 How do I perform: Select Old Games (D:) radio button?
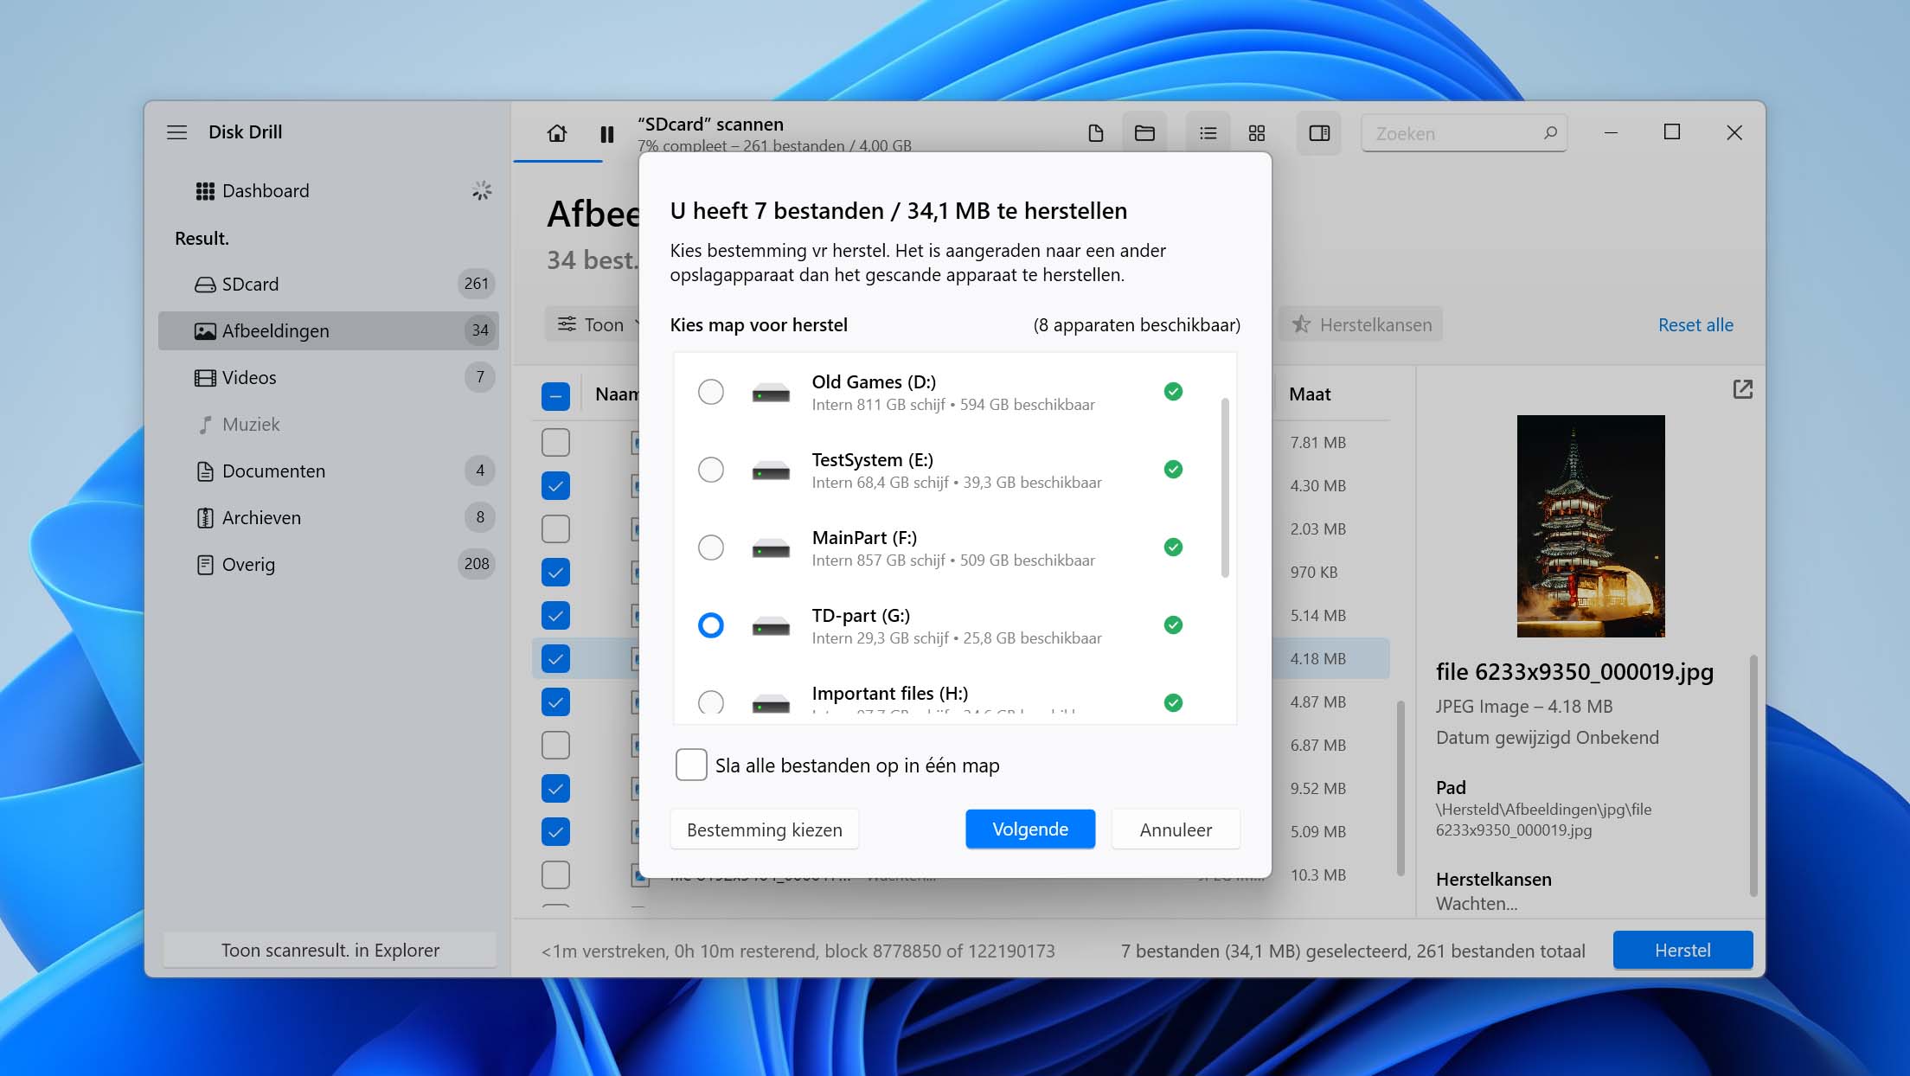point(710,392)
